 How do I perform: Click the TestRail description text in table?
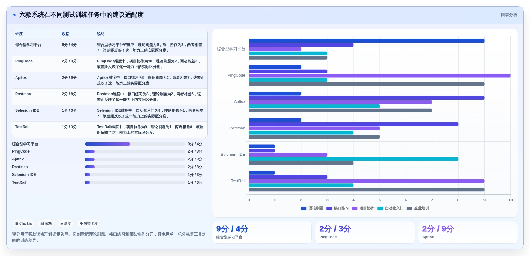tap(150, 130)
